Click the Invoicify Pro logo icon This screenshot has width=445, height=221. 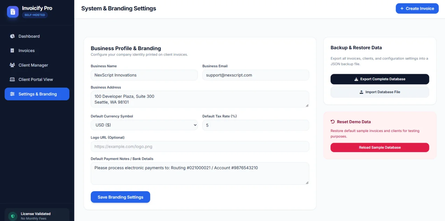[13, 12]
